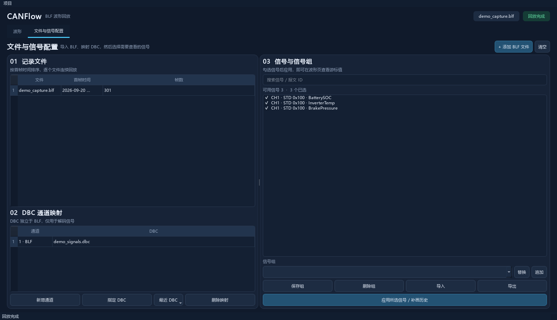Click the 保存组 button
Screen dimensions: 557x320
297,286
